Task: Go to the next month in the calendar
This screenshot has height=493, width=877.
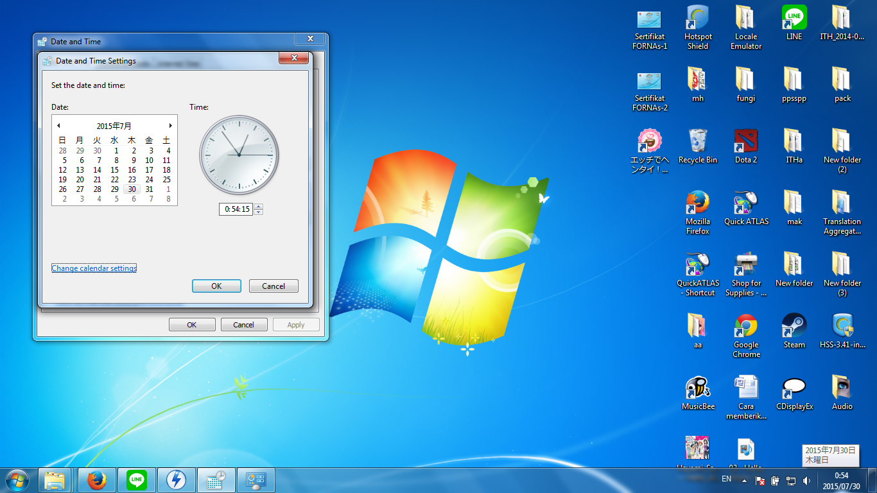Action: pyautogui.click(x=170, y=126)
